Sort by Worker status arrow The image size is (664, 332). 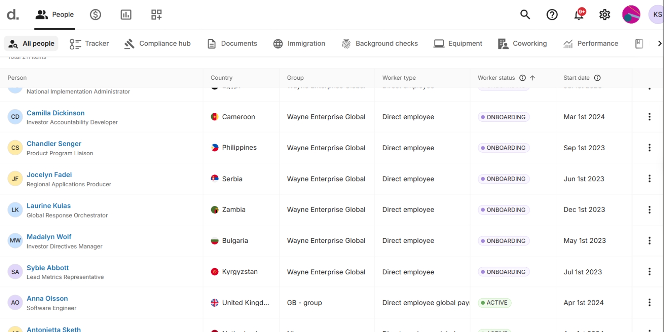[x=532, y=78]
